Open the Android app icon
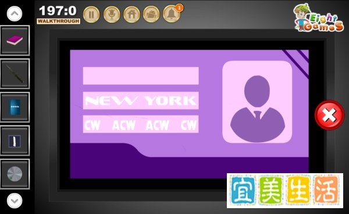The image size is (349, 214). pos(151,14)
